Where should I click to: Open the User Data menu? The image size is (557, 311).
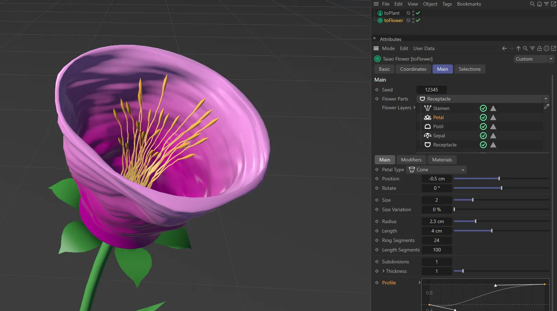tap(424, 48)
